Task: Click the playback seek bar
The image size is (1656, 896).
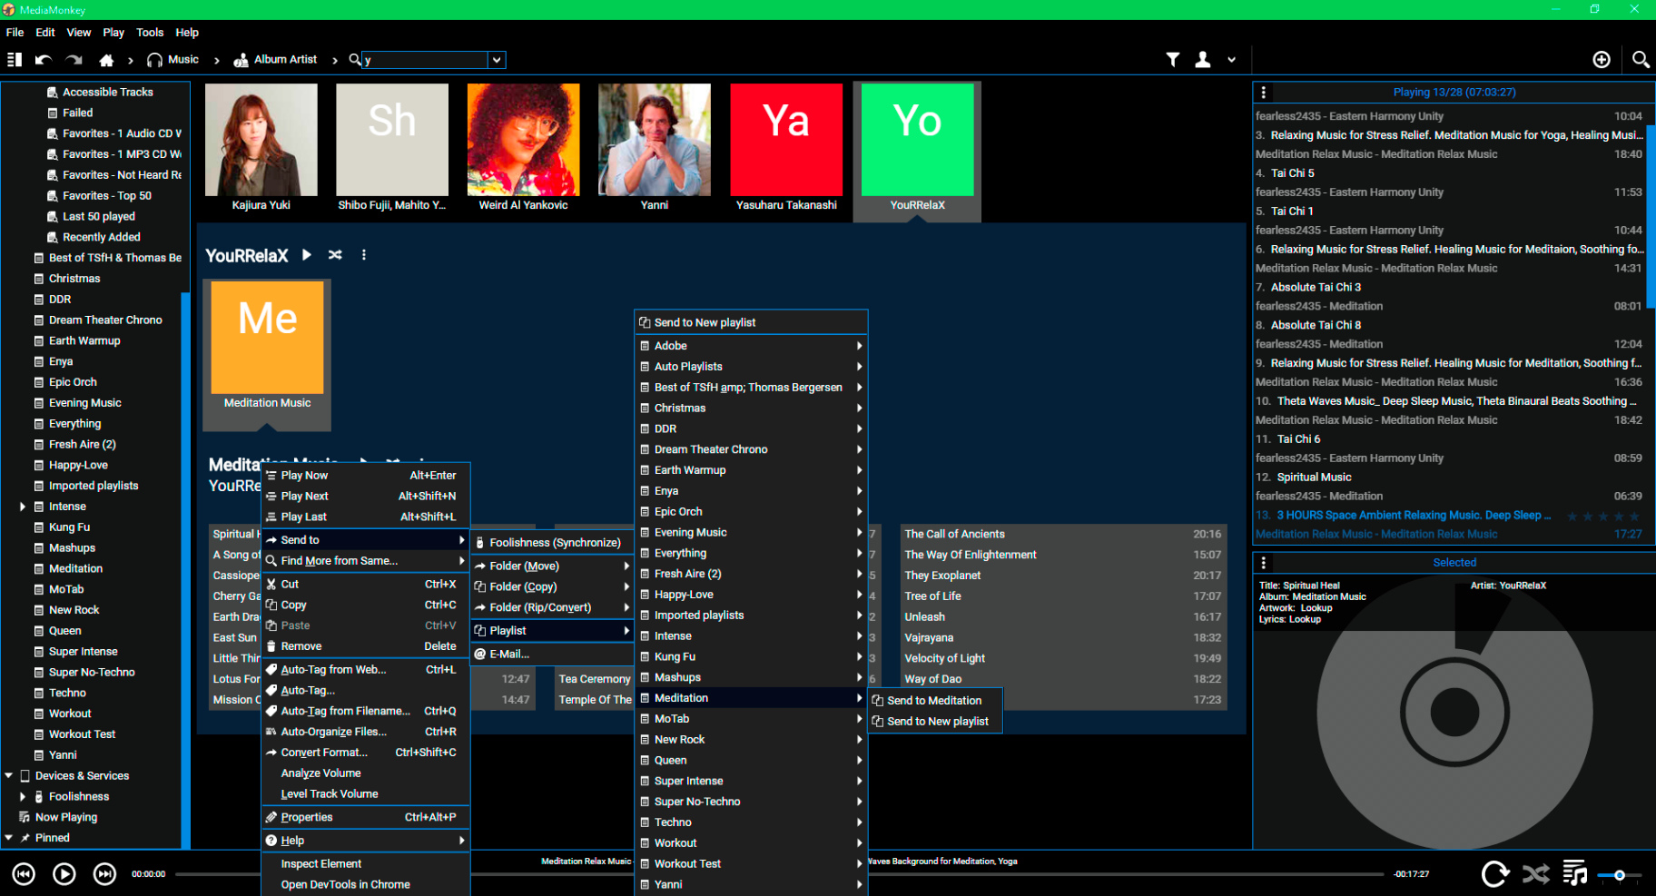Action: coord(781,875)
